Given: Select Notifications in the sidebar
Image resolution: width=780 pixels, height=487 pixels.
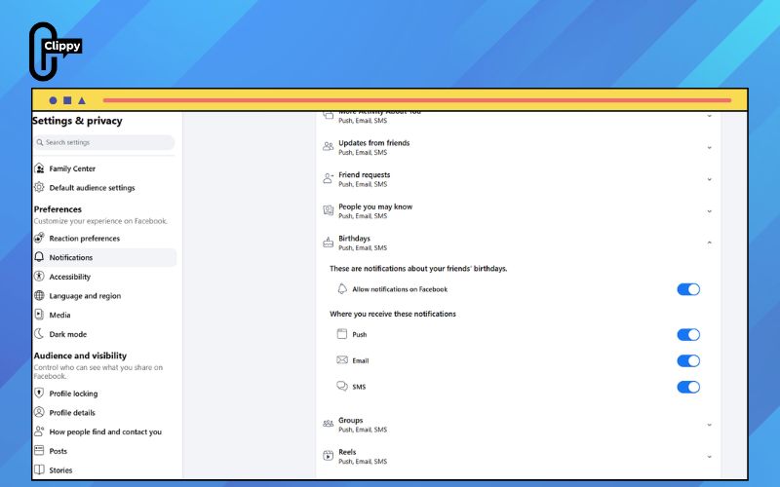Looking at the screenshot, I should [x=104, y=257].
